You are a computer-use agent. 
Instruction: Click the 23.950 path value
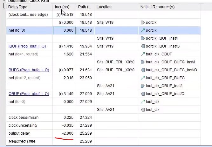pyautogui.click(x=86, y=78)
